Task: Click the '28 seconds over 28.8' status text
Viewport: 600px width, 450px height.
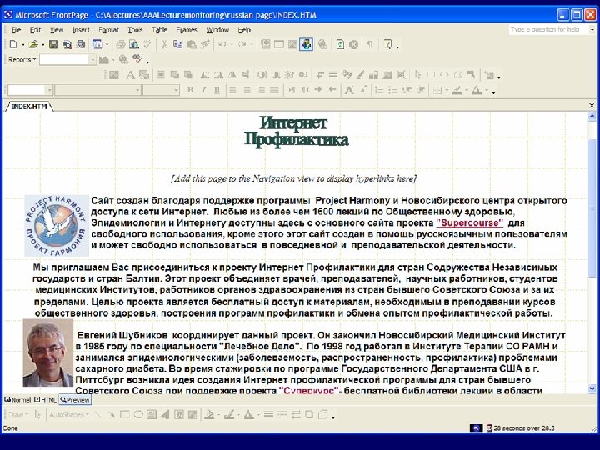Action: point(524,427)
